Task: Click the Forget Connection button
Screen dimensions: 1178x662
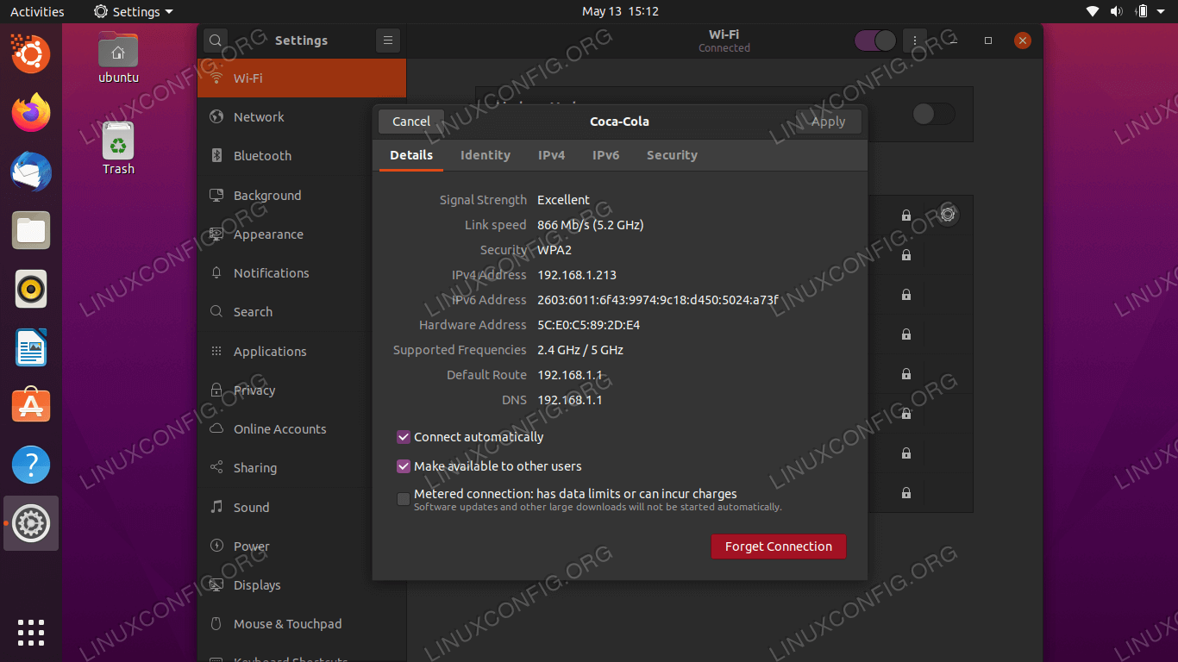Action: click(x=778, y=546)
